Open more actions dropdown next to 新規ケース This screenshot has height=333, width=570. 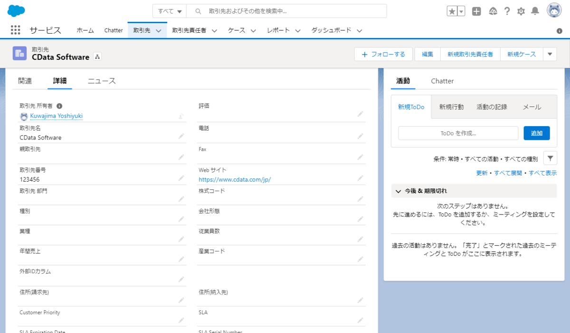click(x=550, y=54)
